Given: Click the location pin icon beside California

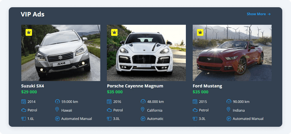Looking at the screenshot, I should coord(143,110).
